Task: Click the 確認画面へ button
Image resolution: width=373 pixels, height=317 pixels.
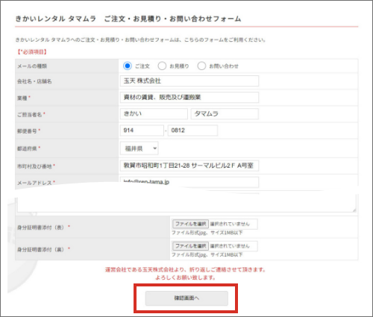Action: coord(186,298)
